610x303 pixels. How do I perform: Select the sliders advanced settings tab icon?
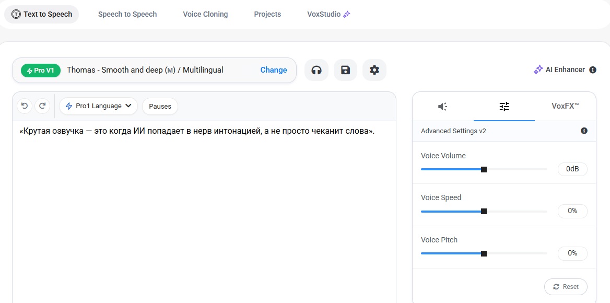tap(504, 107)
